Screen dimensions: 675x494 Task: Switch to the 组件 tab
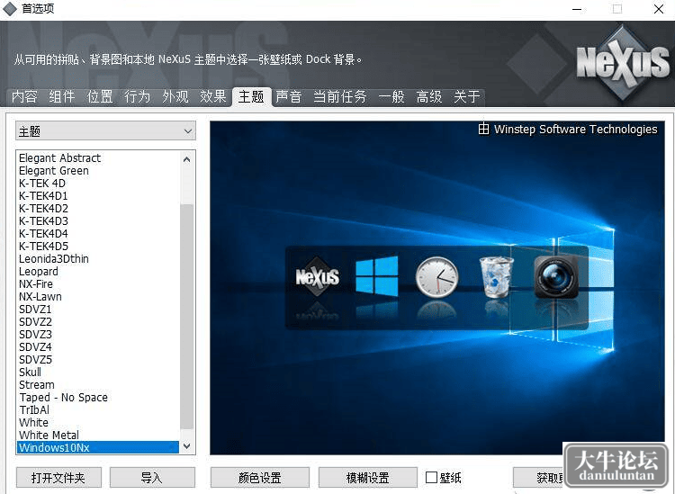pyautogui.click(x=62, y=96)
